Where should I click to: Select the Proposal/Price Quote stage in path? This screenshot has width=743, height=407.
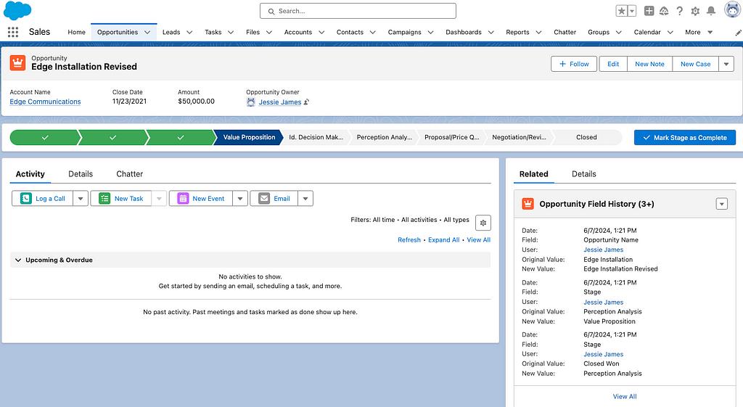tap(451, 137)
